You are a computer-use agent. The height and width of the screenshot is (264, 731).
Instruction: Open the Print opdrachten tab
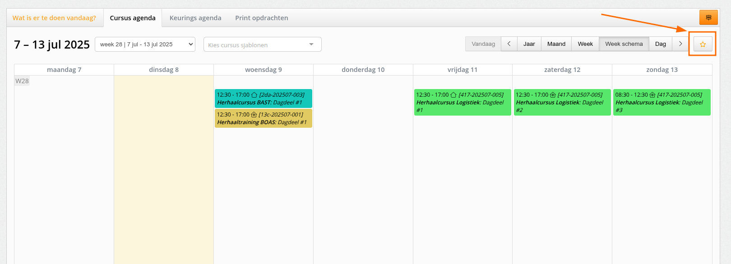click(262, 18)
